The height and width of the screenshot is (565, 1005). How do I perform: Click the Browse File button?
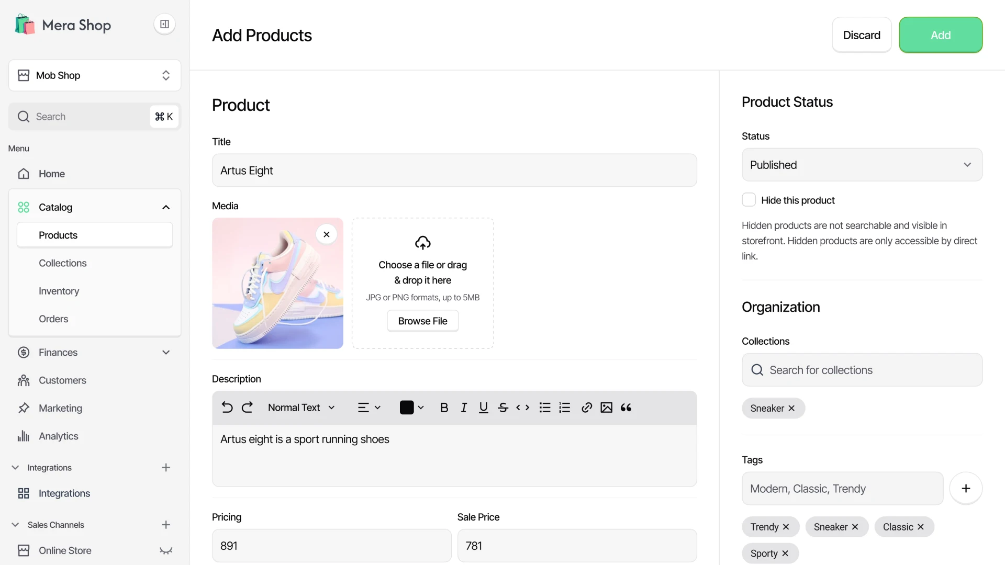(x=422, y=320)
